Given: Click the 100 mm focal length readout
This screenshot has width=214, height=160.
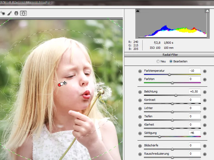Looking at the screenshot, I should click(169, 48).
